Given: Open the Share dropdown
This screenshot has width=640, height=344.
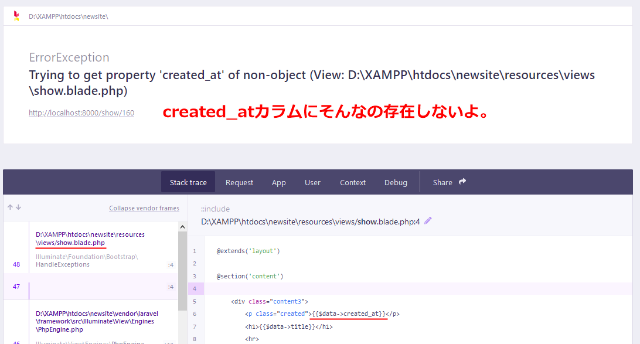Looking at the screenshot, I should pos(449,182).
